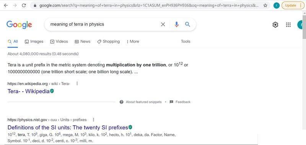The image size is (306, 145).
Task: Open the Google apps grid
Action: point(288,25)
